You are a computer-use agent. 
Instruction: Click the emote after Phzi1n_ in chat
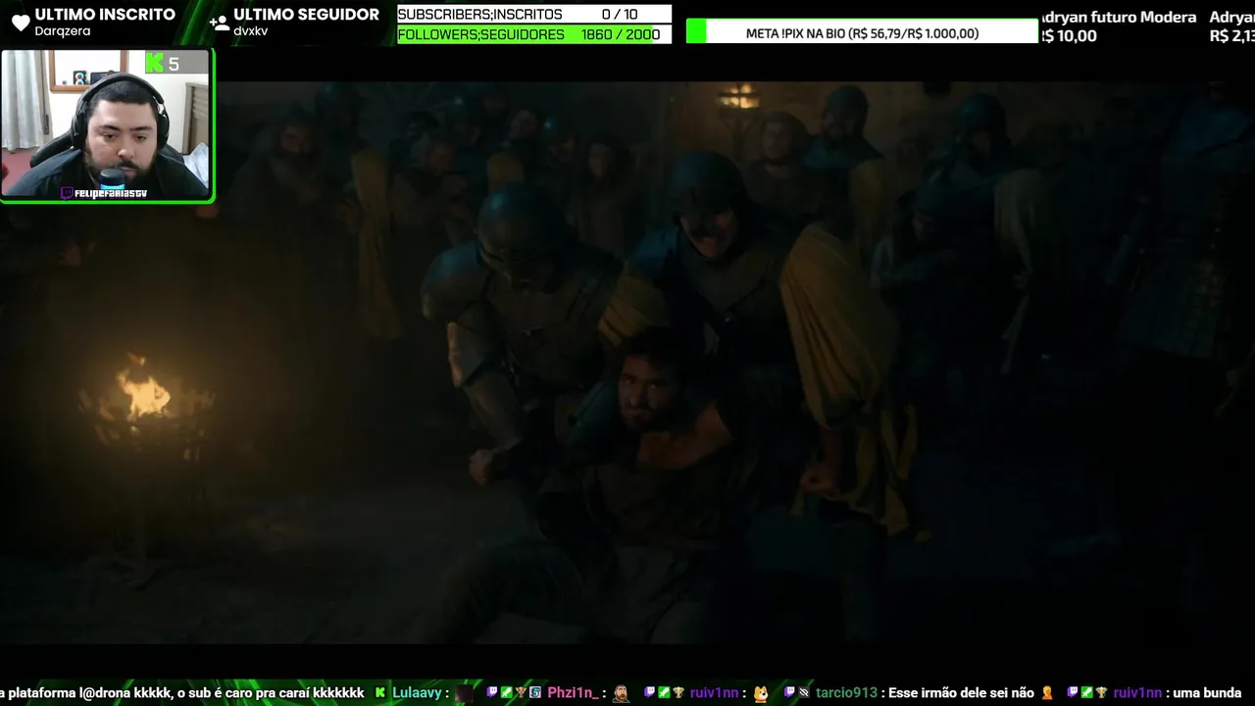coord(621,693)
